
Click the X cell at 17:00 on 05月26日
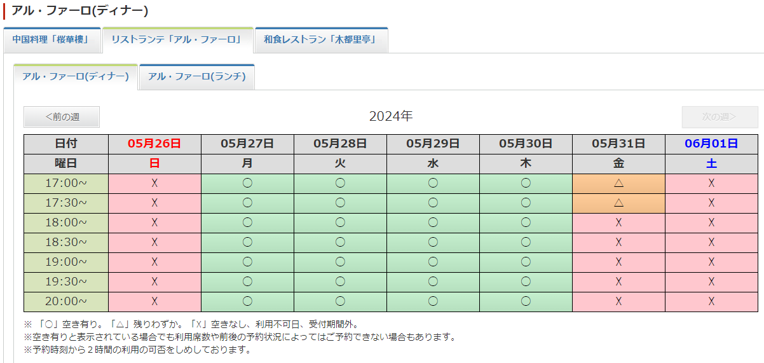point(154,183)
